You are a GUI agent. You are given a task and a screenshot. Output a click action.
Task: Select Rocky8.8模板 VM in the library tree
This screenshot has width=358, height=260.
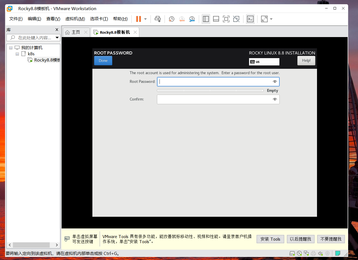pyautogui.click(x=47, y=60)
